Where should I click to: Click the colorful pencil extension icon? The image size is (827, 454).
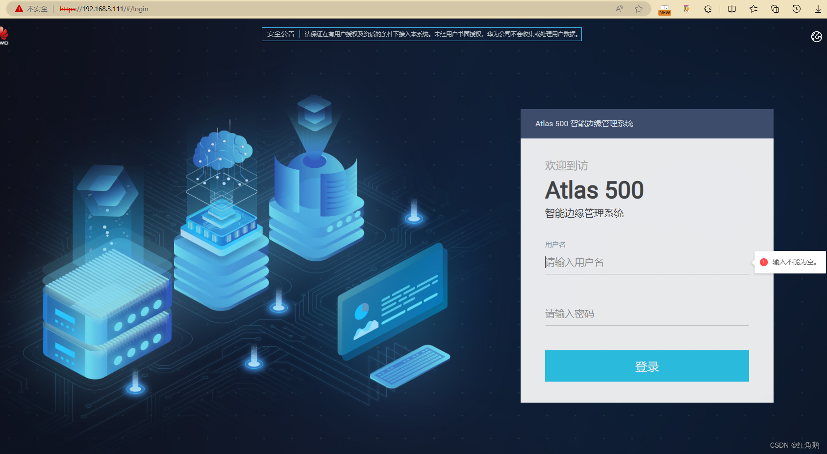click(686, 9)
